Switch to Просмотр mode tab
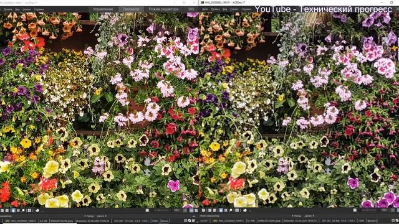399x224 pixels. (131, 9)
